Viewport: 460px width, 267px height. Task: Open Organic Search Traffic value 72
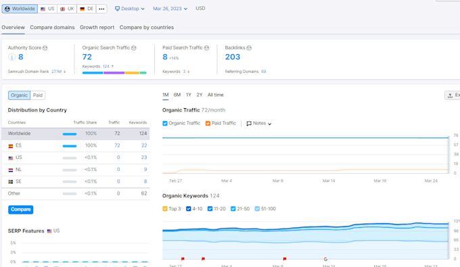click(x=87, y=57)
